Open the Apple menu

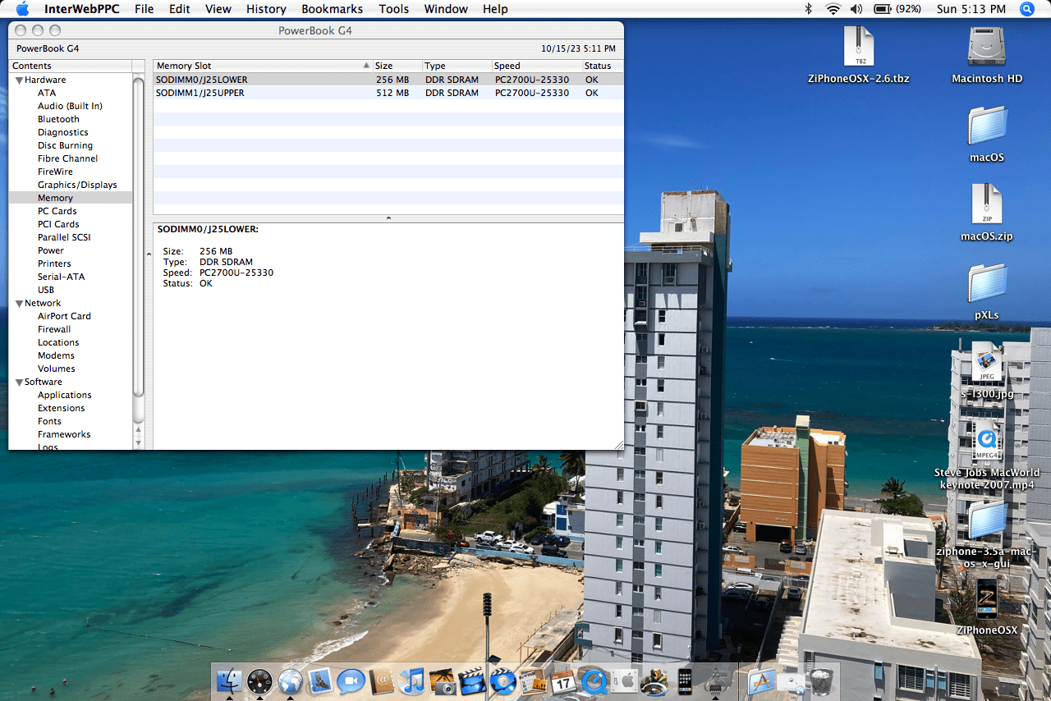tap(22, 9)
